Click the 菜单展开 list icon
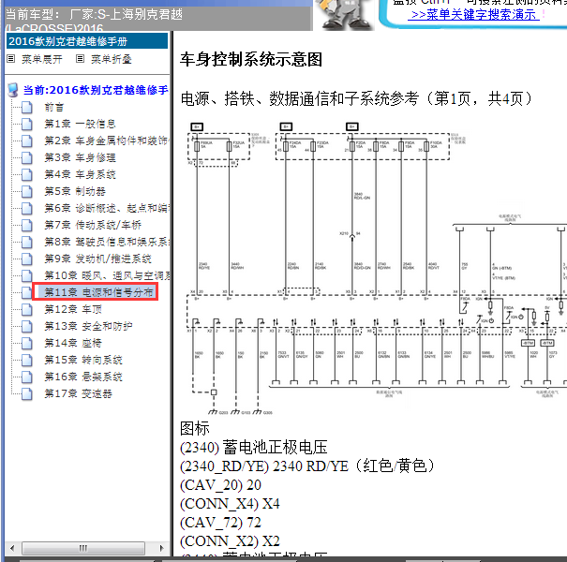Screen dimensions: 567x562 point(11,59)
